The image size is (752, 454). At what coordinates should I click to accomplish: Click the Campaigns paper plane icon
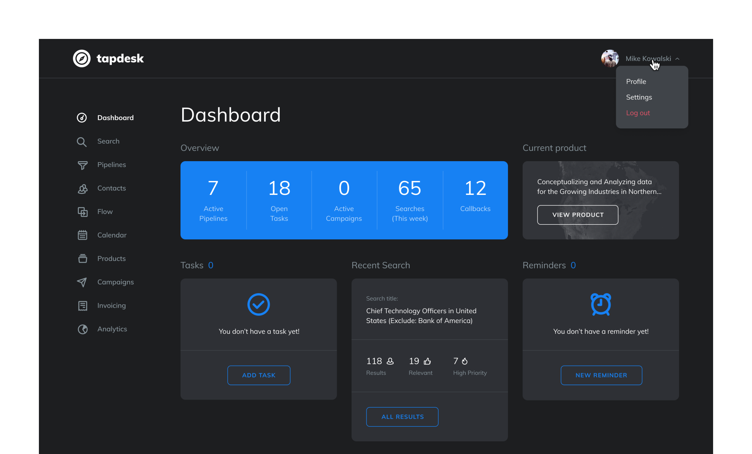[x=82, y=282]
